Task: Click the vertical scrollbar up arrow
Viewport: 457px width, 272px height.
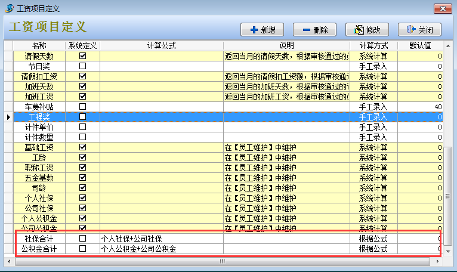Action: click(447, 45)
